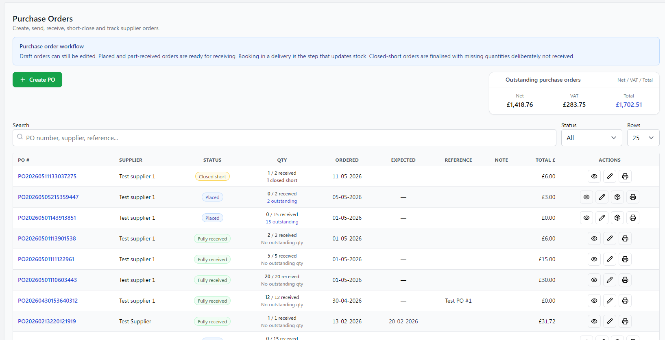Click Placed badge for PO20260505215359447
The image size is (665, 340).
(x=212, y=197)
